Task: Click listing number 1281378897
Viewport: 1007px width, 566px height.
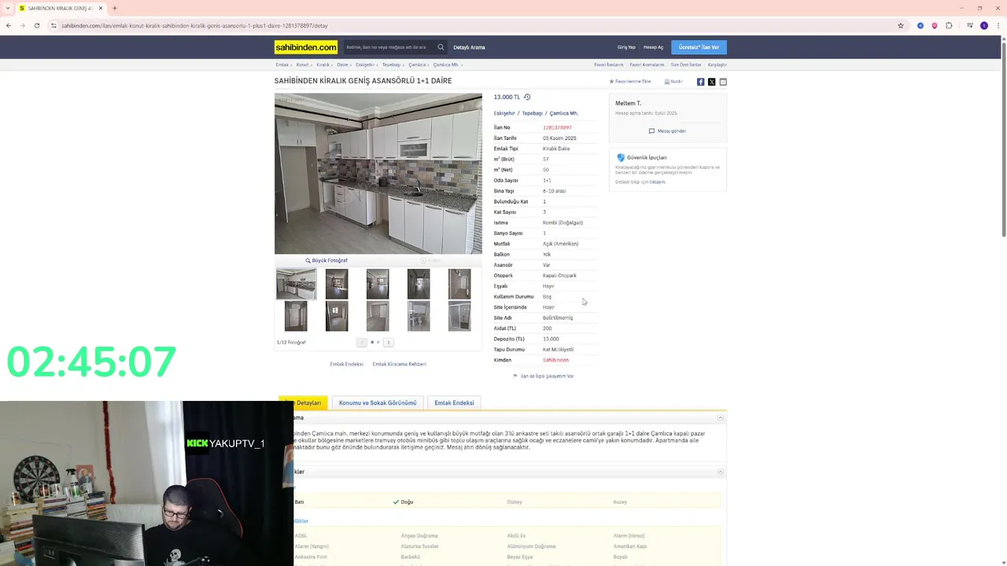Action: click(557, 127)
